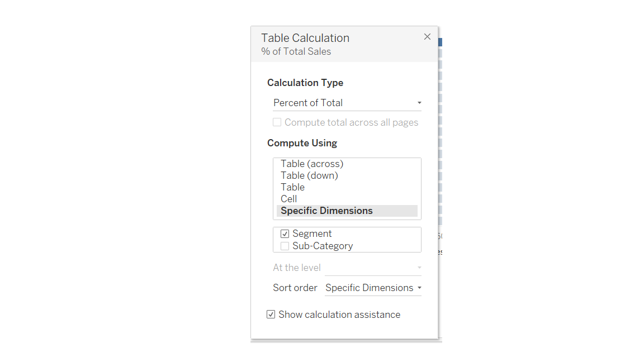This screenshot has width=644, height=362.
Task: Select Cell in the Compute Using list
Action: click(288, 199)
